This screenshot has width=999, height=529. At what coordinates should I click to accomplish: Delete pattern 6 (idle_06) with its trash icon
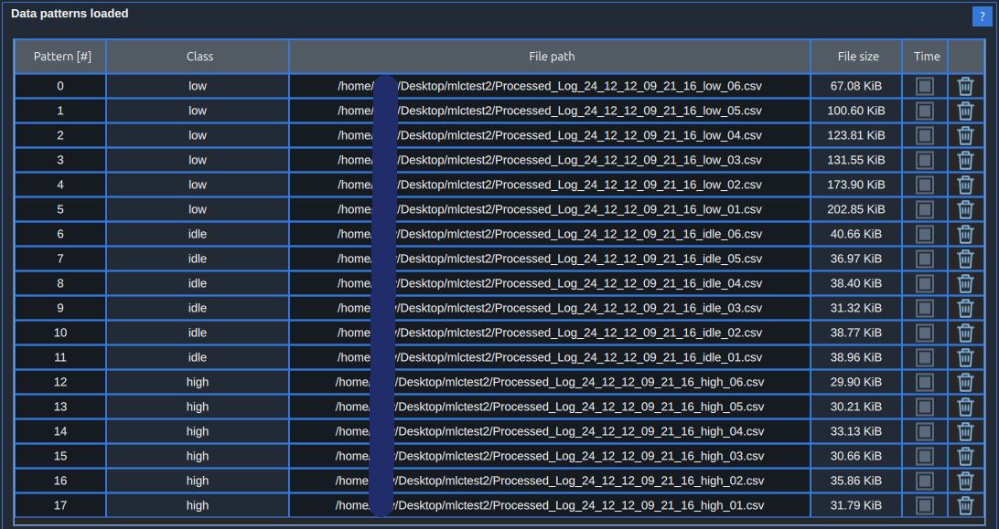965,234
